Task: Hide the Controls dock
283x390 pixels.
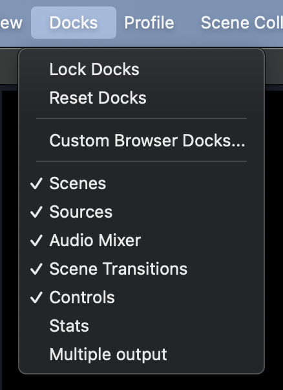Action: (x=141, y=297)
